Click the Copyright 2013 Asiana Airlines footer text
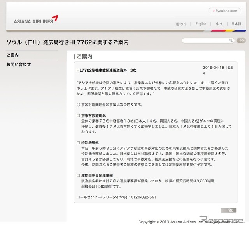The height and width of the screenshot is (228, 249). (x=188, y=222)
